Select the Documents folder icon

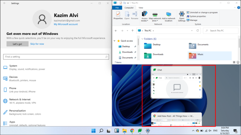[192, 46]
